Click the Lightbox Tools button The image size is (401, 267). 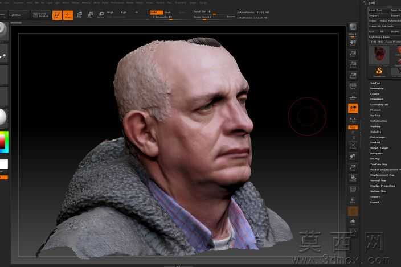coord(384,37)
